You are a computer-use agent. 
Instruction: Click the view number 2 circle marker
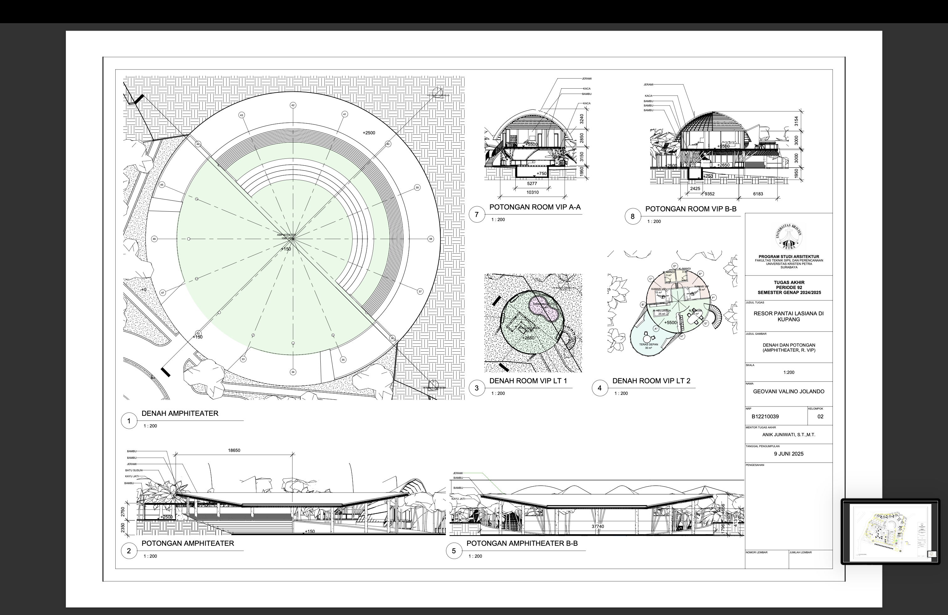[129, 551]
